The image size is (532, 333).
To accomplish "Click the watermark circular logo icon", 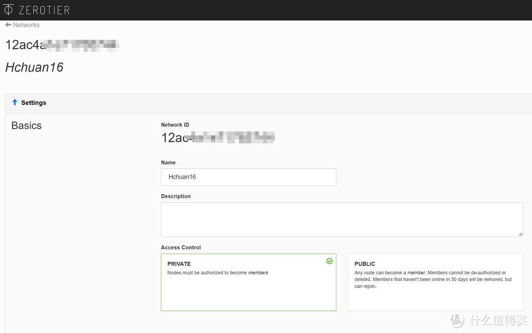I will coord(457,320).
